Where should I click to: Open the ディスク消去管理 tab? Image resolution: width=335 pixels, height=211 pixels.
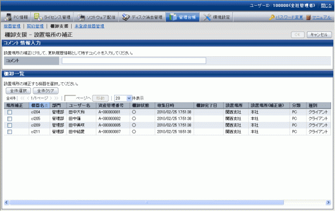142,17
